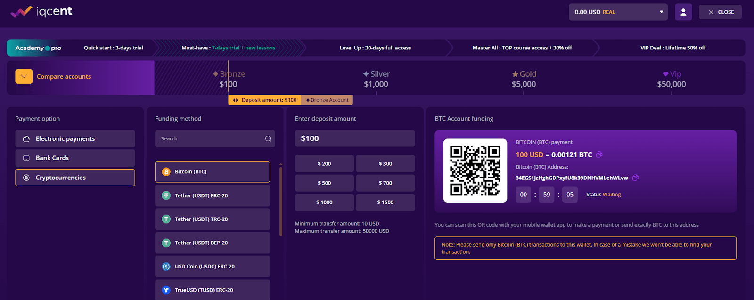Open the user profile icon
Image resolution: width=754 pixels, height=300 pixels.
[683, 12]
